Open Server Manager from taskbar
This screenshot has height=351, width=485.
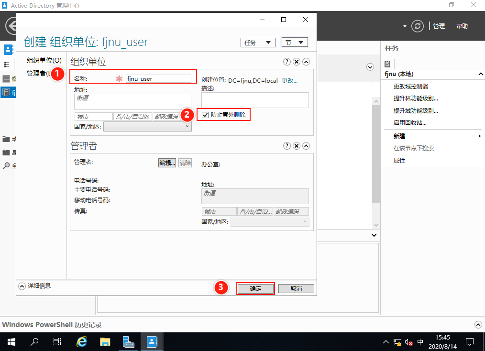(128, 342)
